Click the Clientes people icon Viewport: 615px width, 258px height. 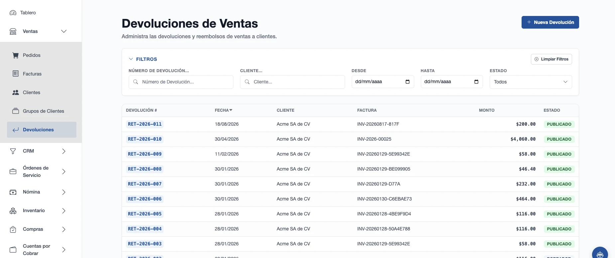(16, 92)
